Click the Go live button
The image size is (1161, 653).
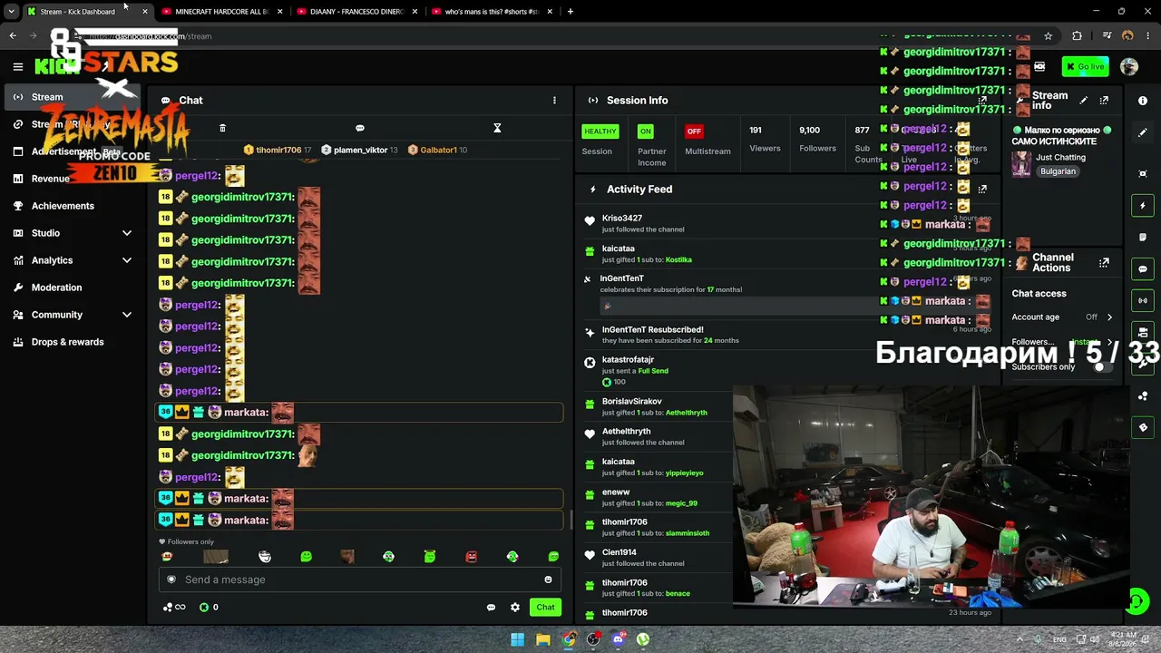click(1085, 66)
